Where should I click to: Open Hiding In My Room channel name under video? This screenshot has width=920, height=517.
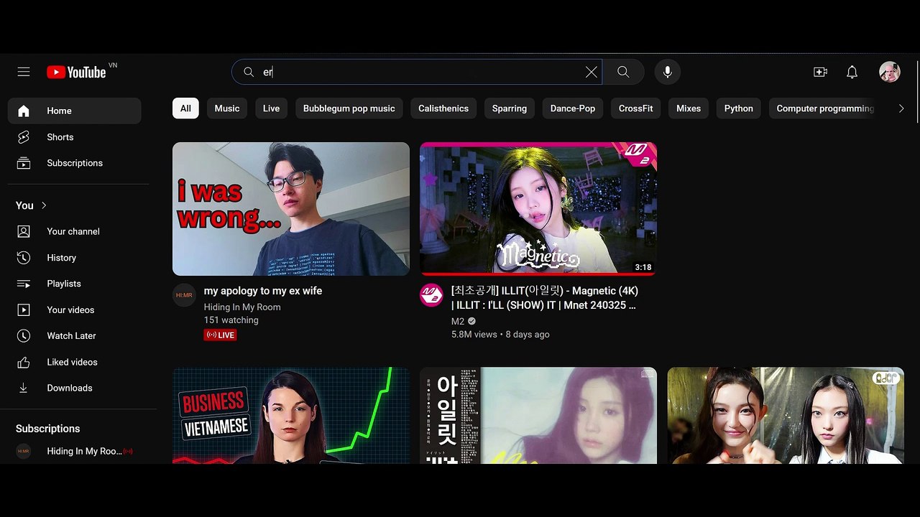[242, 307]
